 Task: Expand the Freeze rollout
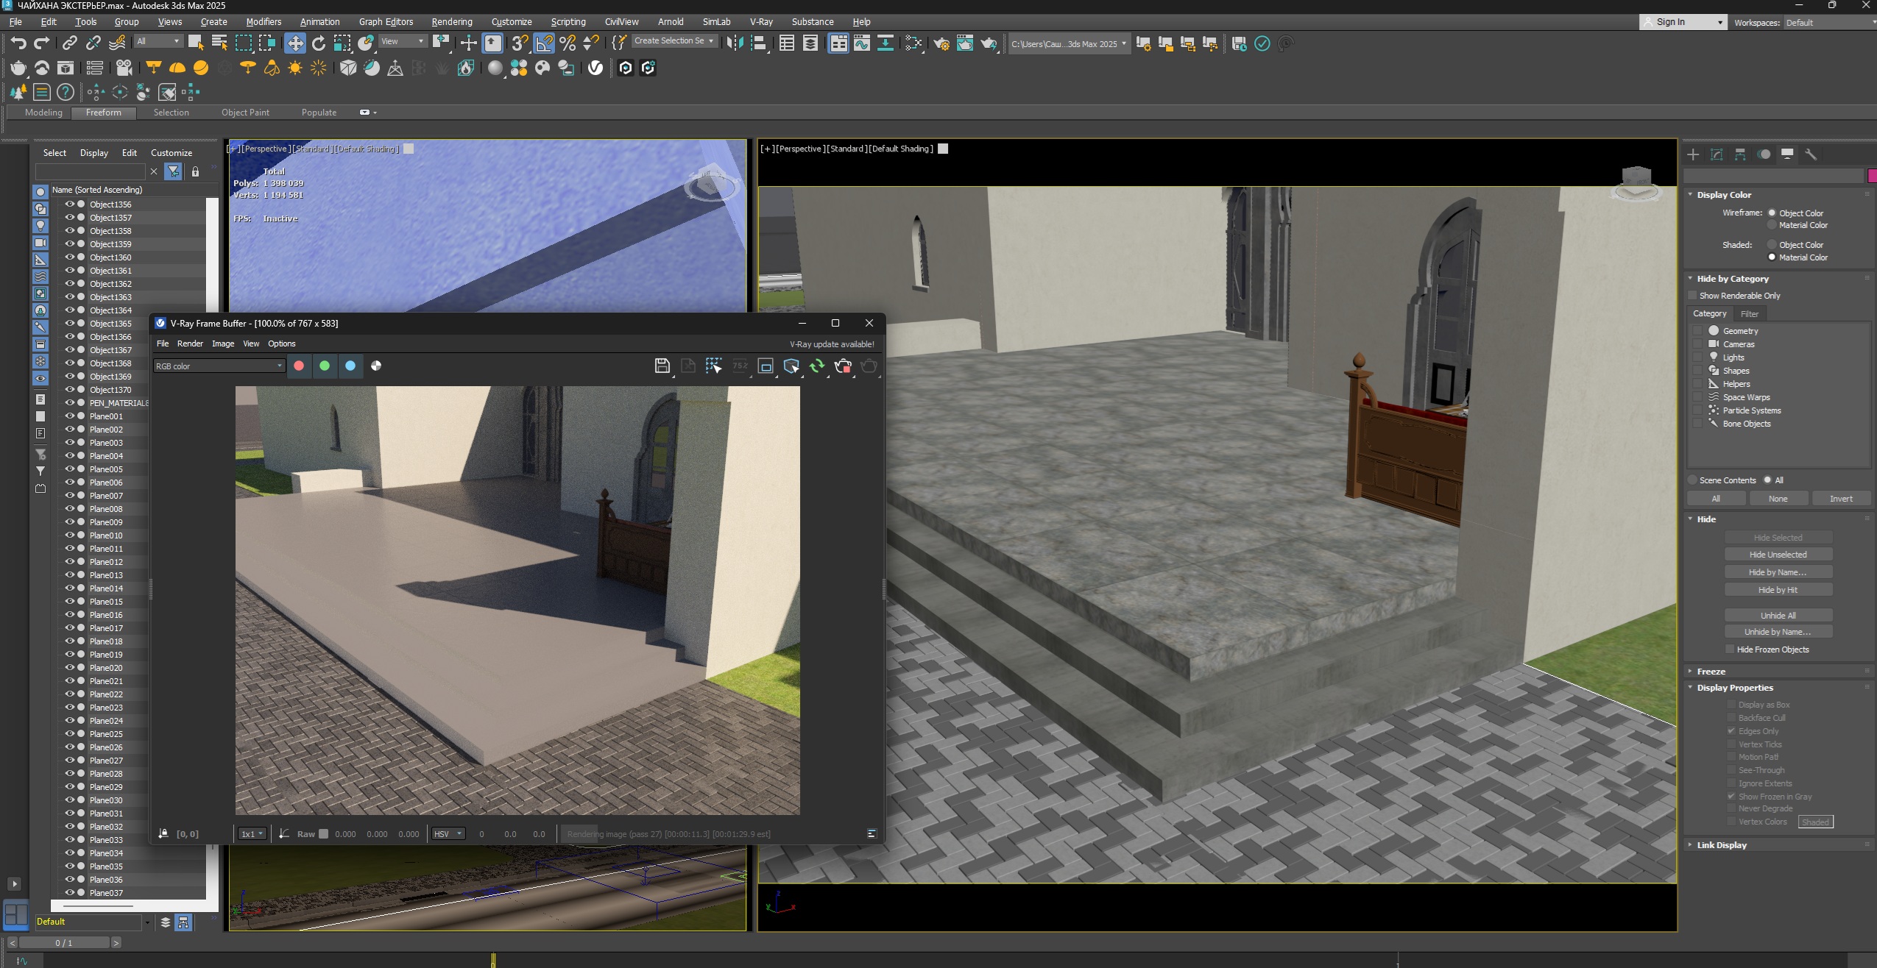click(1711, 672)
